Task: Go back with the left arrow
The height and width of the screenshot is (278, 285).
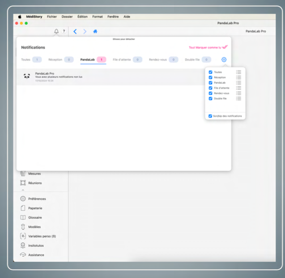Action: pos(75,32)
